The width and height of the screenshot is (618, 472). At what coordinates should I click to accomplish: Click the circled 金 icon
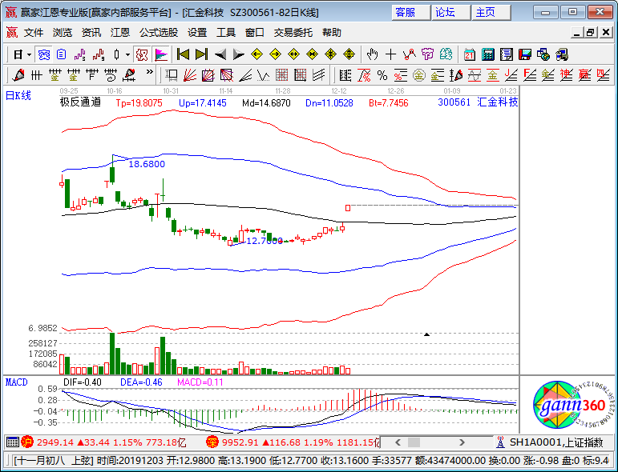click(419, 74)
